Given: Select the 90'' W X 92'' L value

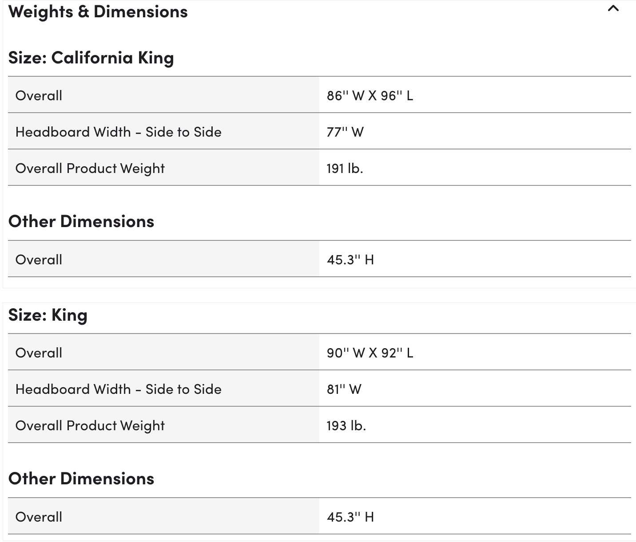Looking at the screenshot, I should (370, 353).
